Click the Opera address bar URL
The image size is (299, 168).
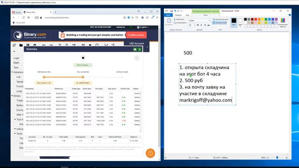[57, 18]
